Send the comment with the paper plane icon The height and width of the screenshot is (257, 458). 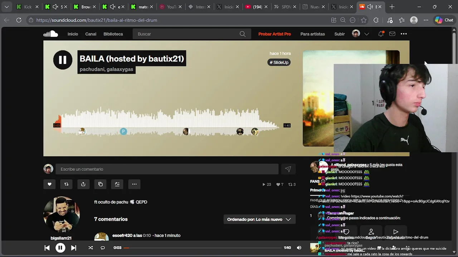pyautogui.click(x=288, y=169)
